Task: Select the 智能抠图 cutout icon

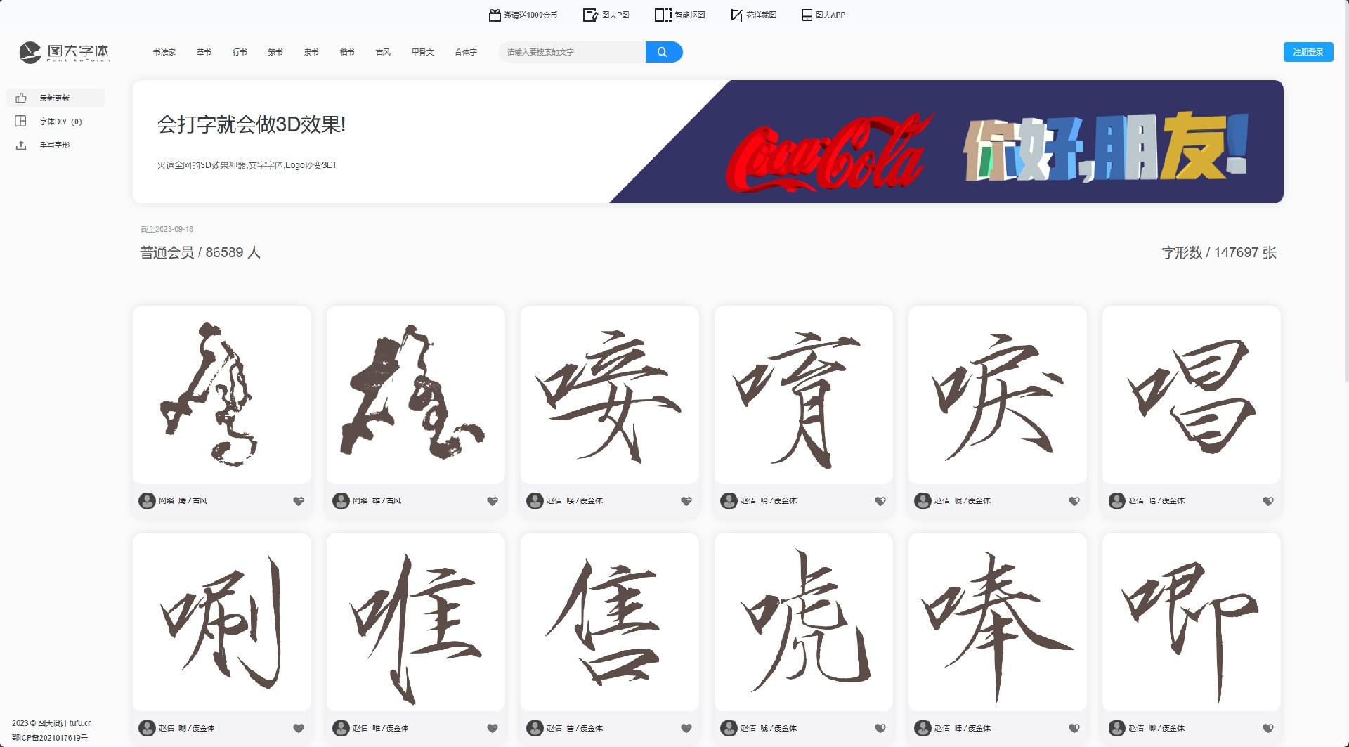Action: coord(663,14)
